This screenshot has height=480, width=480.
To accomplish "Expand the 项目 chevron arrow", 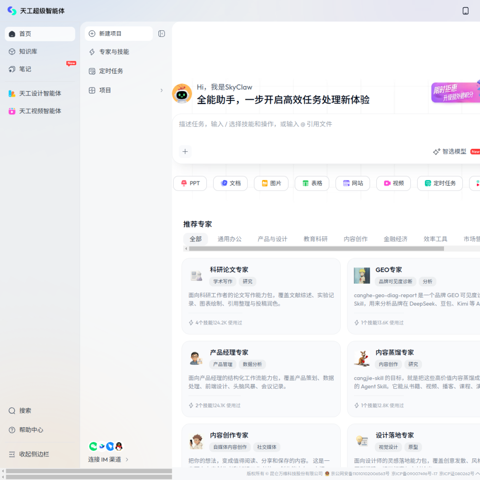I will point(162,90).
